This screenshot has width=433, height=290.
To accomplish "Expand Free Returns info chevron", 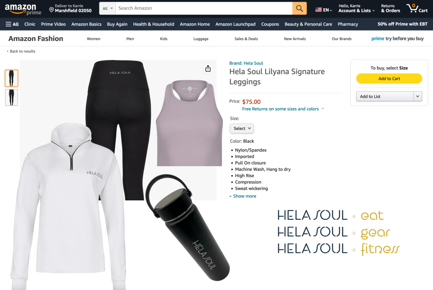I will (x=323, y=109).
